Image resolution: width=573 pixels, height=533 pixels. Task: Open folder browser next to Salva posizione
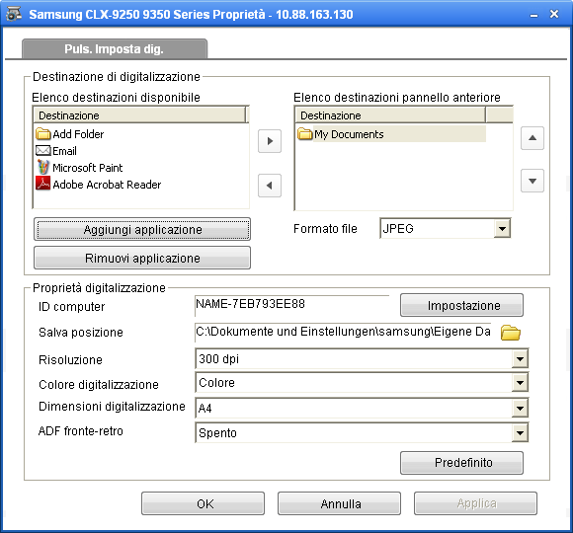click(x=511, y=333)
